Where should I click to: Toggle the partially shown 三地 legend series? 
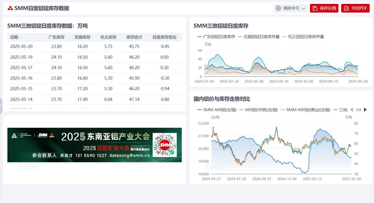tap(340, 110)
